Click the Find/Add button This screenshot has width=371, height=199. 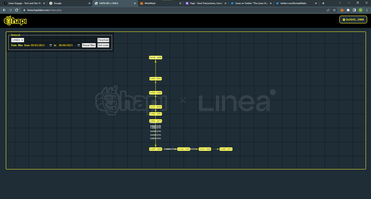(103, 40)
